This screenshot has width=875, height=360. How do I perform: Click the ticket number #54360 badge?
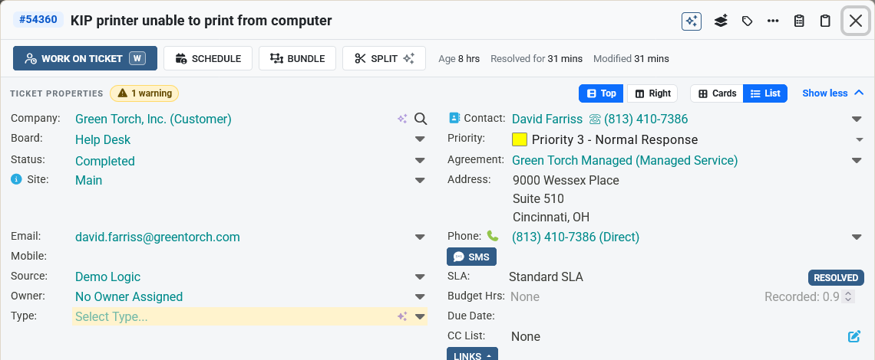[38, 20]
